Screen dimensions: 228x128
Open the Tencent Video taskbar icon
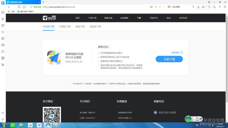coord(21,125)
